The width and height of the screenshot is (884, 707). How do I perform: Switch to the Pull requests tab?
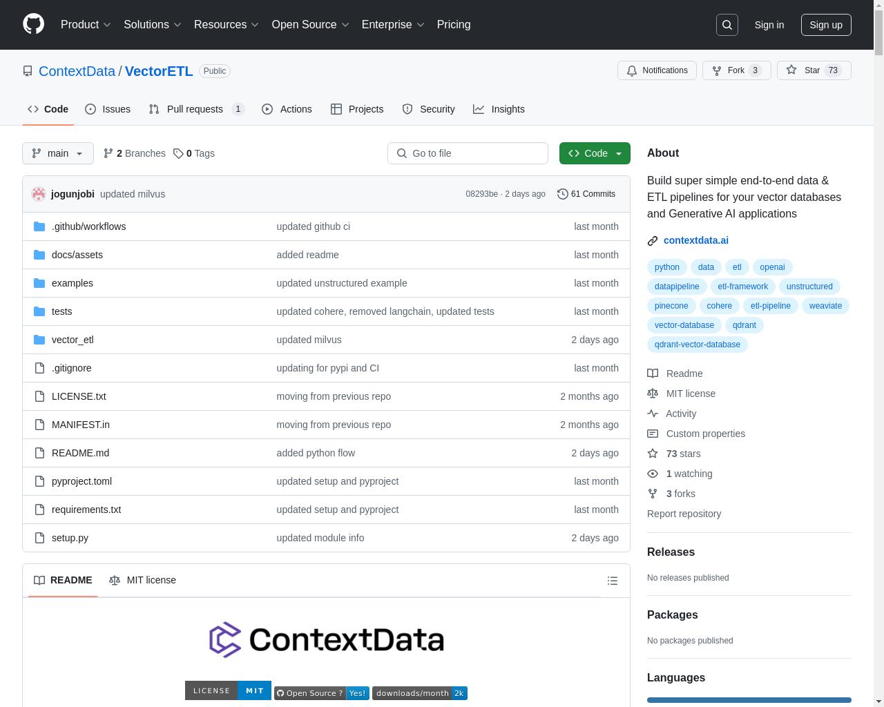coord(196,109)
